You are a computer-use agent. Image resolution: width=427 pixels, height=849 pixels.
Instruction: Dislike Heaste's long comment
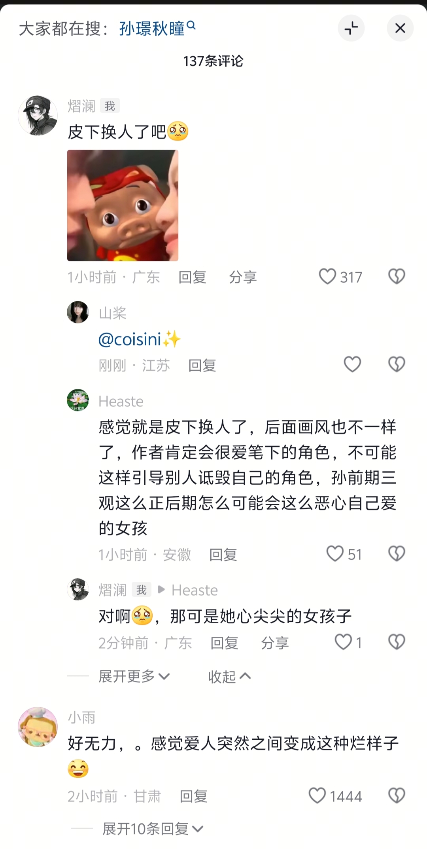point(397,554)
